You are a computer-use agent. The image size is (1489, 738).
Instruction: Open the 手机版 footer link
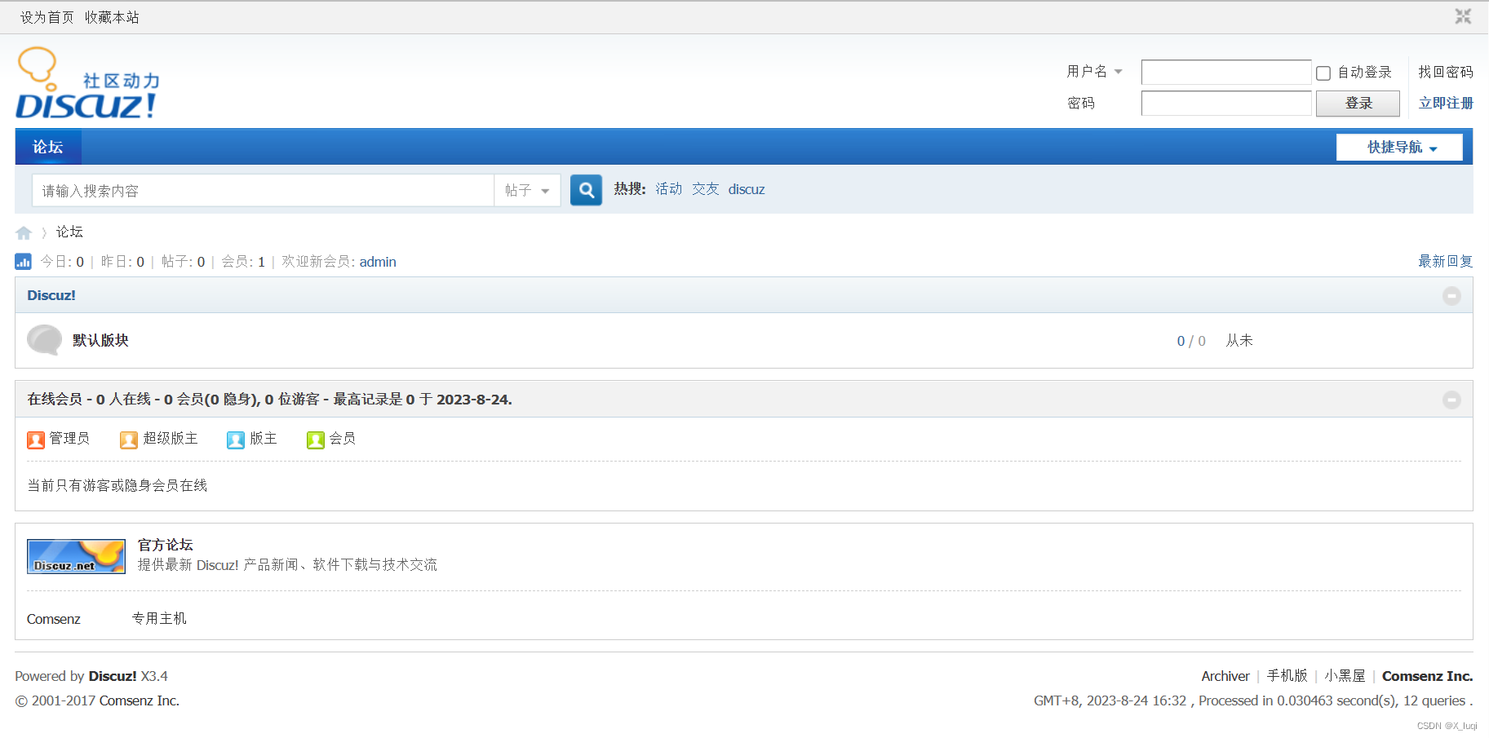tap(1287, 676)
